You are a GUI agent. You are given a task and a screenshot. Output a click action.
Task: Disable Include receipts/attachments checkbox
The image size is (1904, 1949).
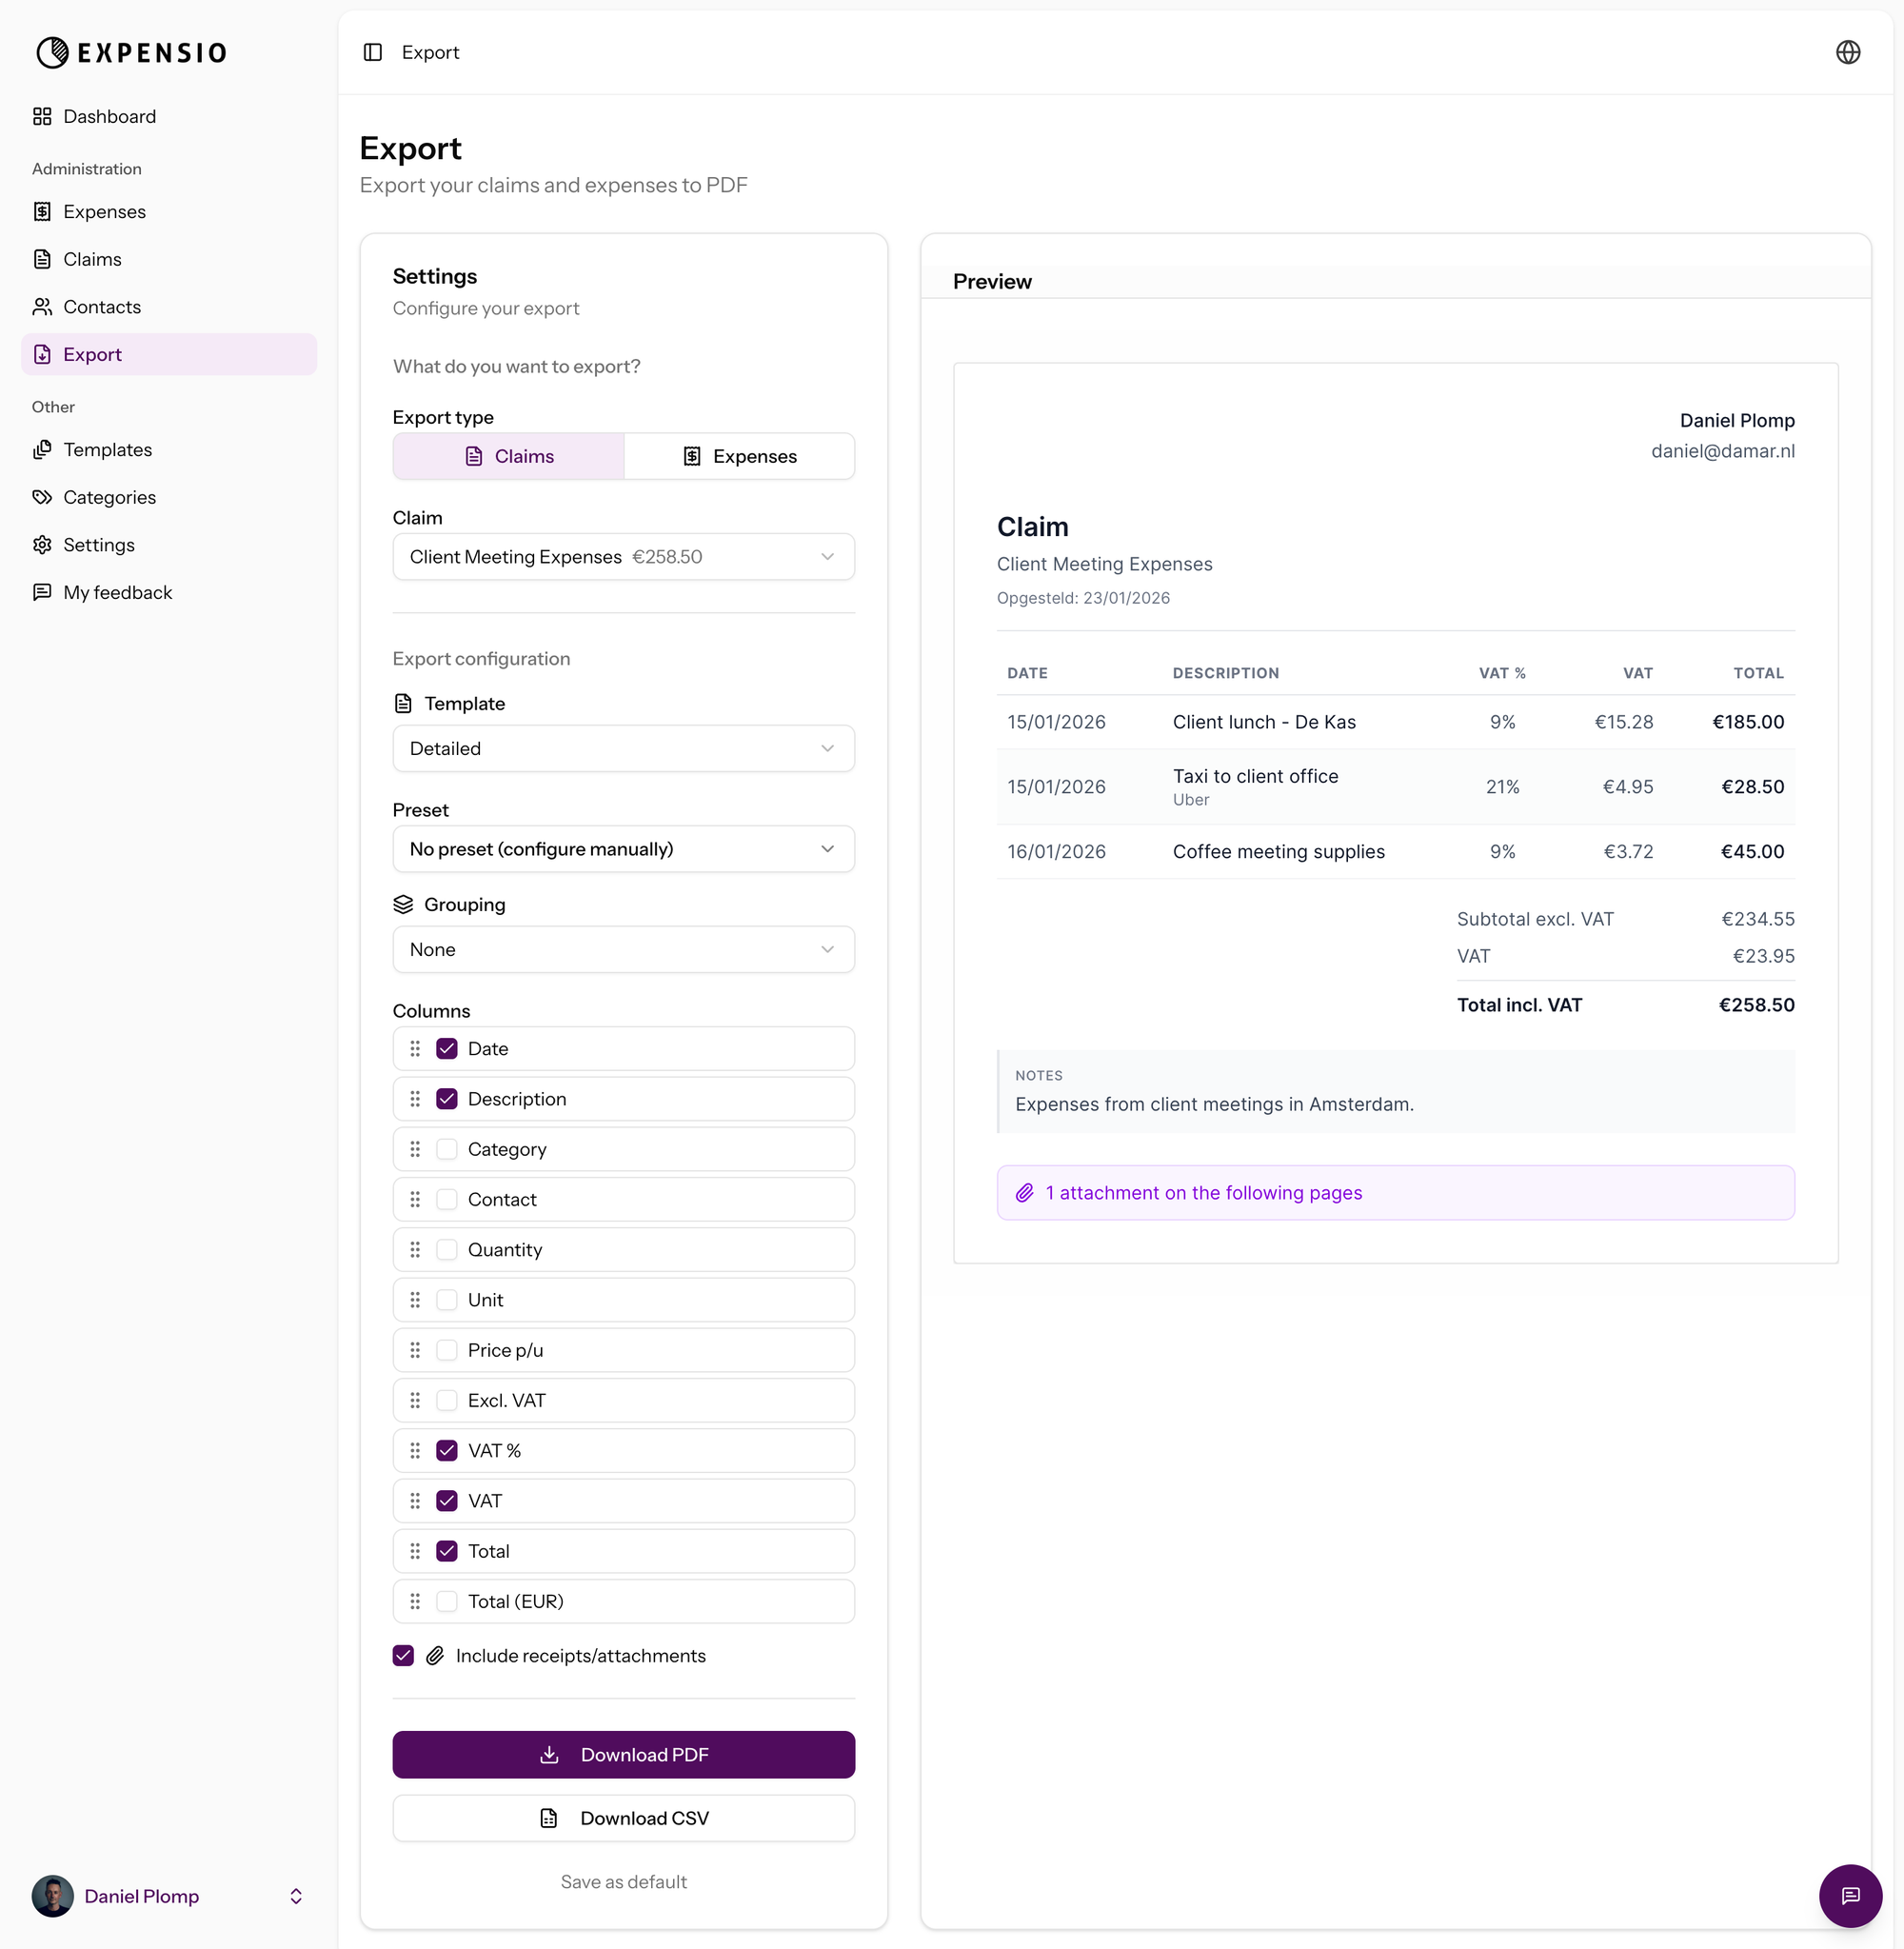coord(403,1655)
